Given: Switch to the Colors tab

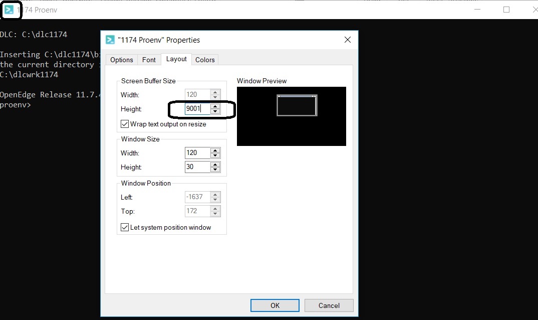Looking at the screenshot, I should click(205, 60).
